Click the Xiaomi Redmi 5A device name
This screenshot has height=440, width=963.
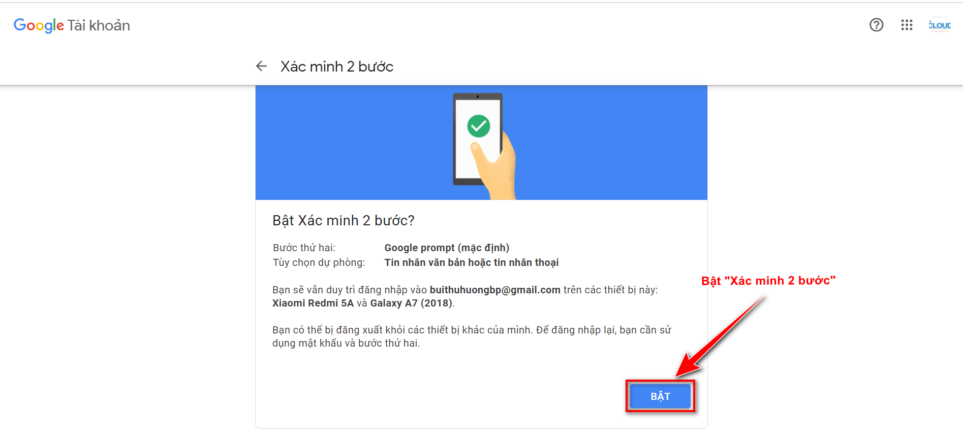313,303
